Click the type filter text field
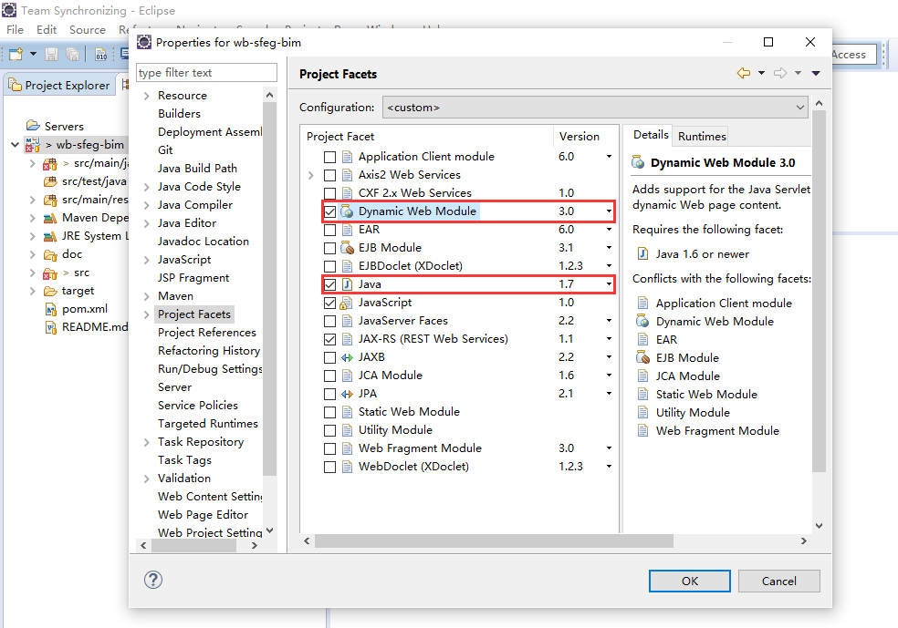The image size is (898, 628). click(206, 73)
